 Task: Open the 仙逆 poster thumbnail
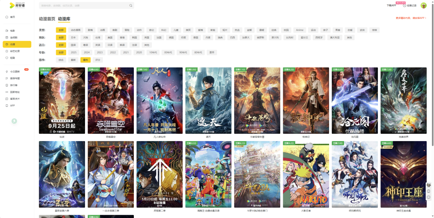pyautogui.click(x=62, y=101)
